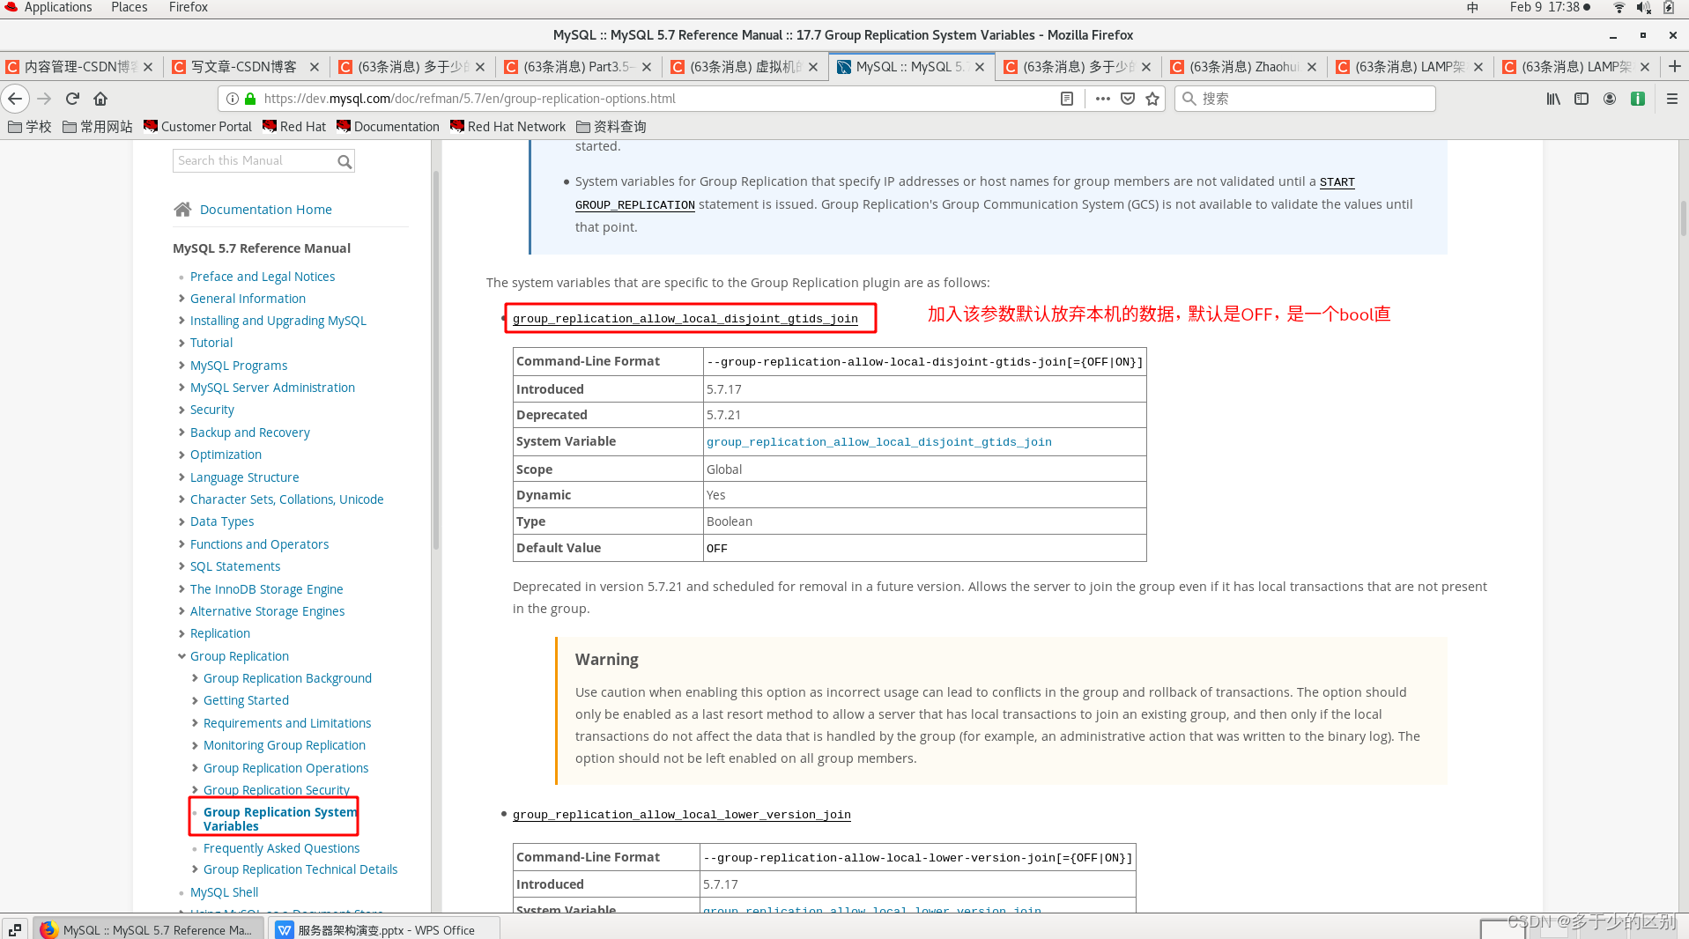Open the Customer Portal bookmark
The image size is (1689, 939).
pyautogui.click(x=197, y=127)
